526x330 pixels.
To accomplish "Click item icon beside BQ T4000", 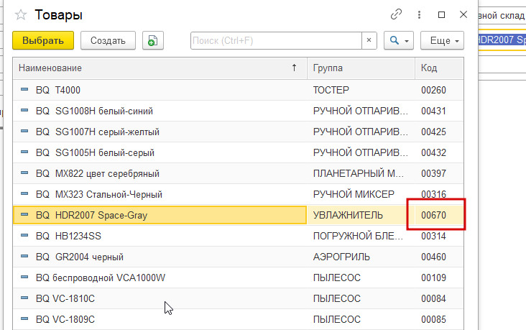I will (24, 89).
